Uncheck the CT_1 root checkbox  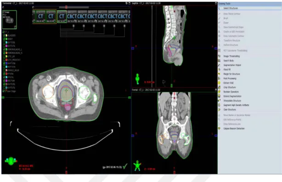(3, 32)
